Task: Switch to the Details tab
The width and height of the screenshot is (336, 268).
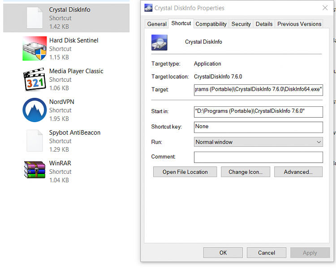Action: coord(264,24)
